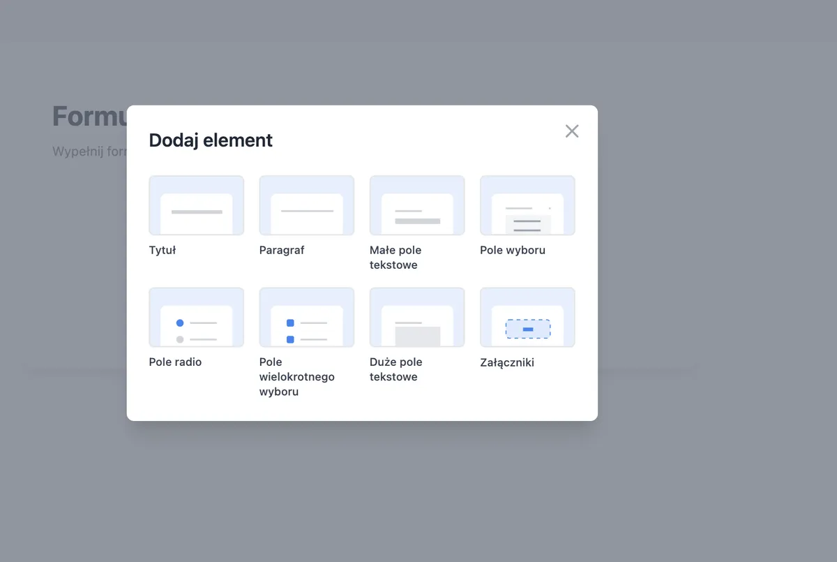
Task: Click the Pole wielokrotnego wyboru label
Action: (297, 377)
